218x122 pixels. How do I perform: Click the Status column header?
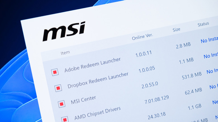pos(203,24)
